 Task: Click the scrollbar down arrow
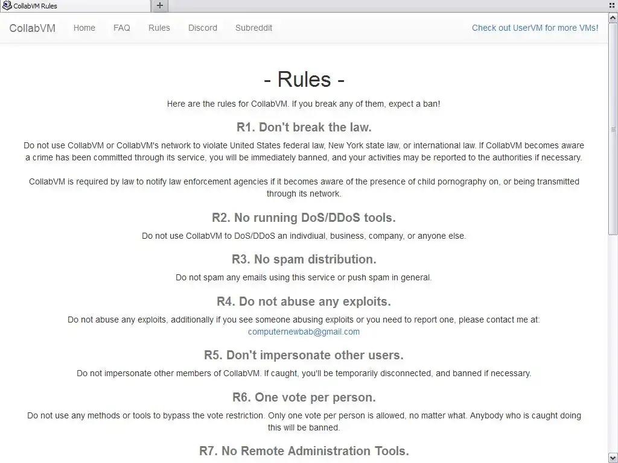click(613, 458)
